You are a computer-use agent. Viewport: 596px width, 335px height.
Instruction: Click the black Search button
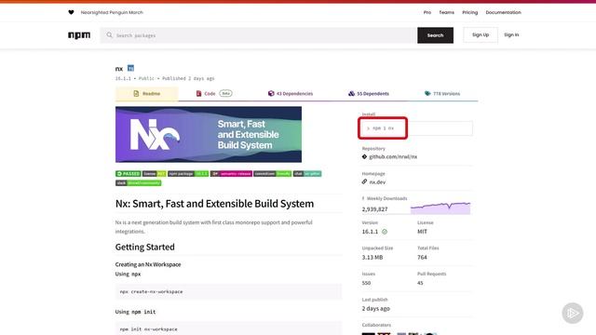435,35
